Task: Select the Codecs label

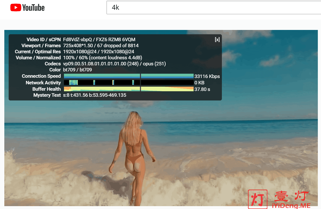Action: (x=53, y=64)
